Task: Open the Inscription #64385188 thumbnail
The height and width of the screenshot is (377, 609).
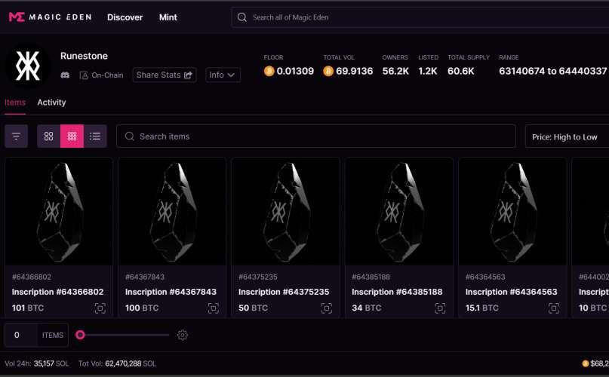Action: point(399,212)
